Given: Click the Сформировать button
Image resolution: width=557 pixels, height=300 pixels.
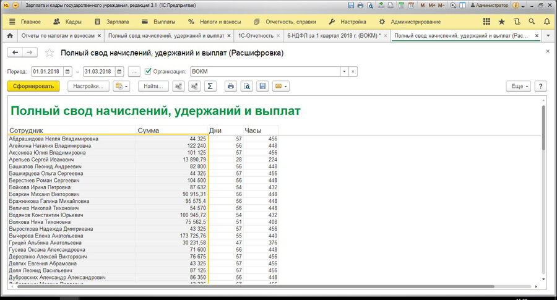Looking at the screenshot, I should tap(33, 86).
